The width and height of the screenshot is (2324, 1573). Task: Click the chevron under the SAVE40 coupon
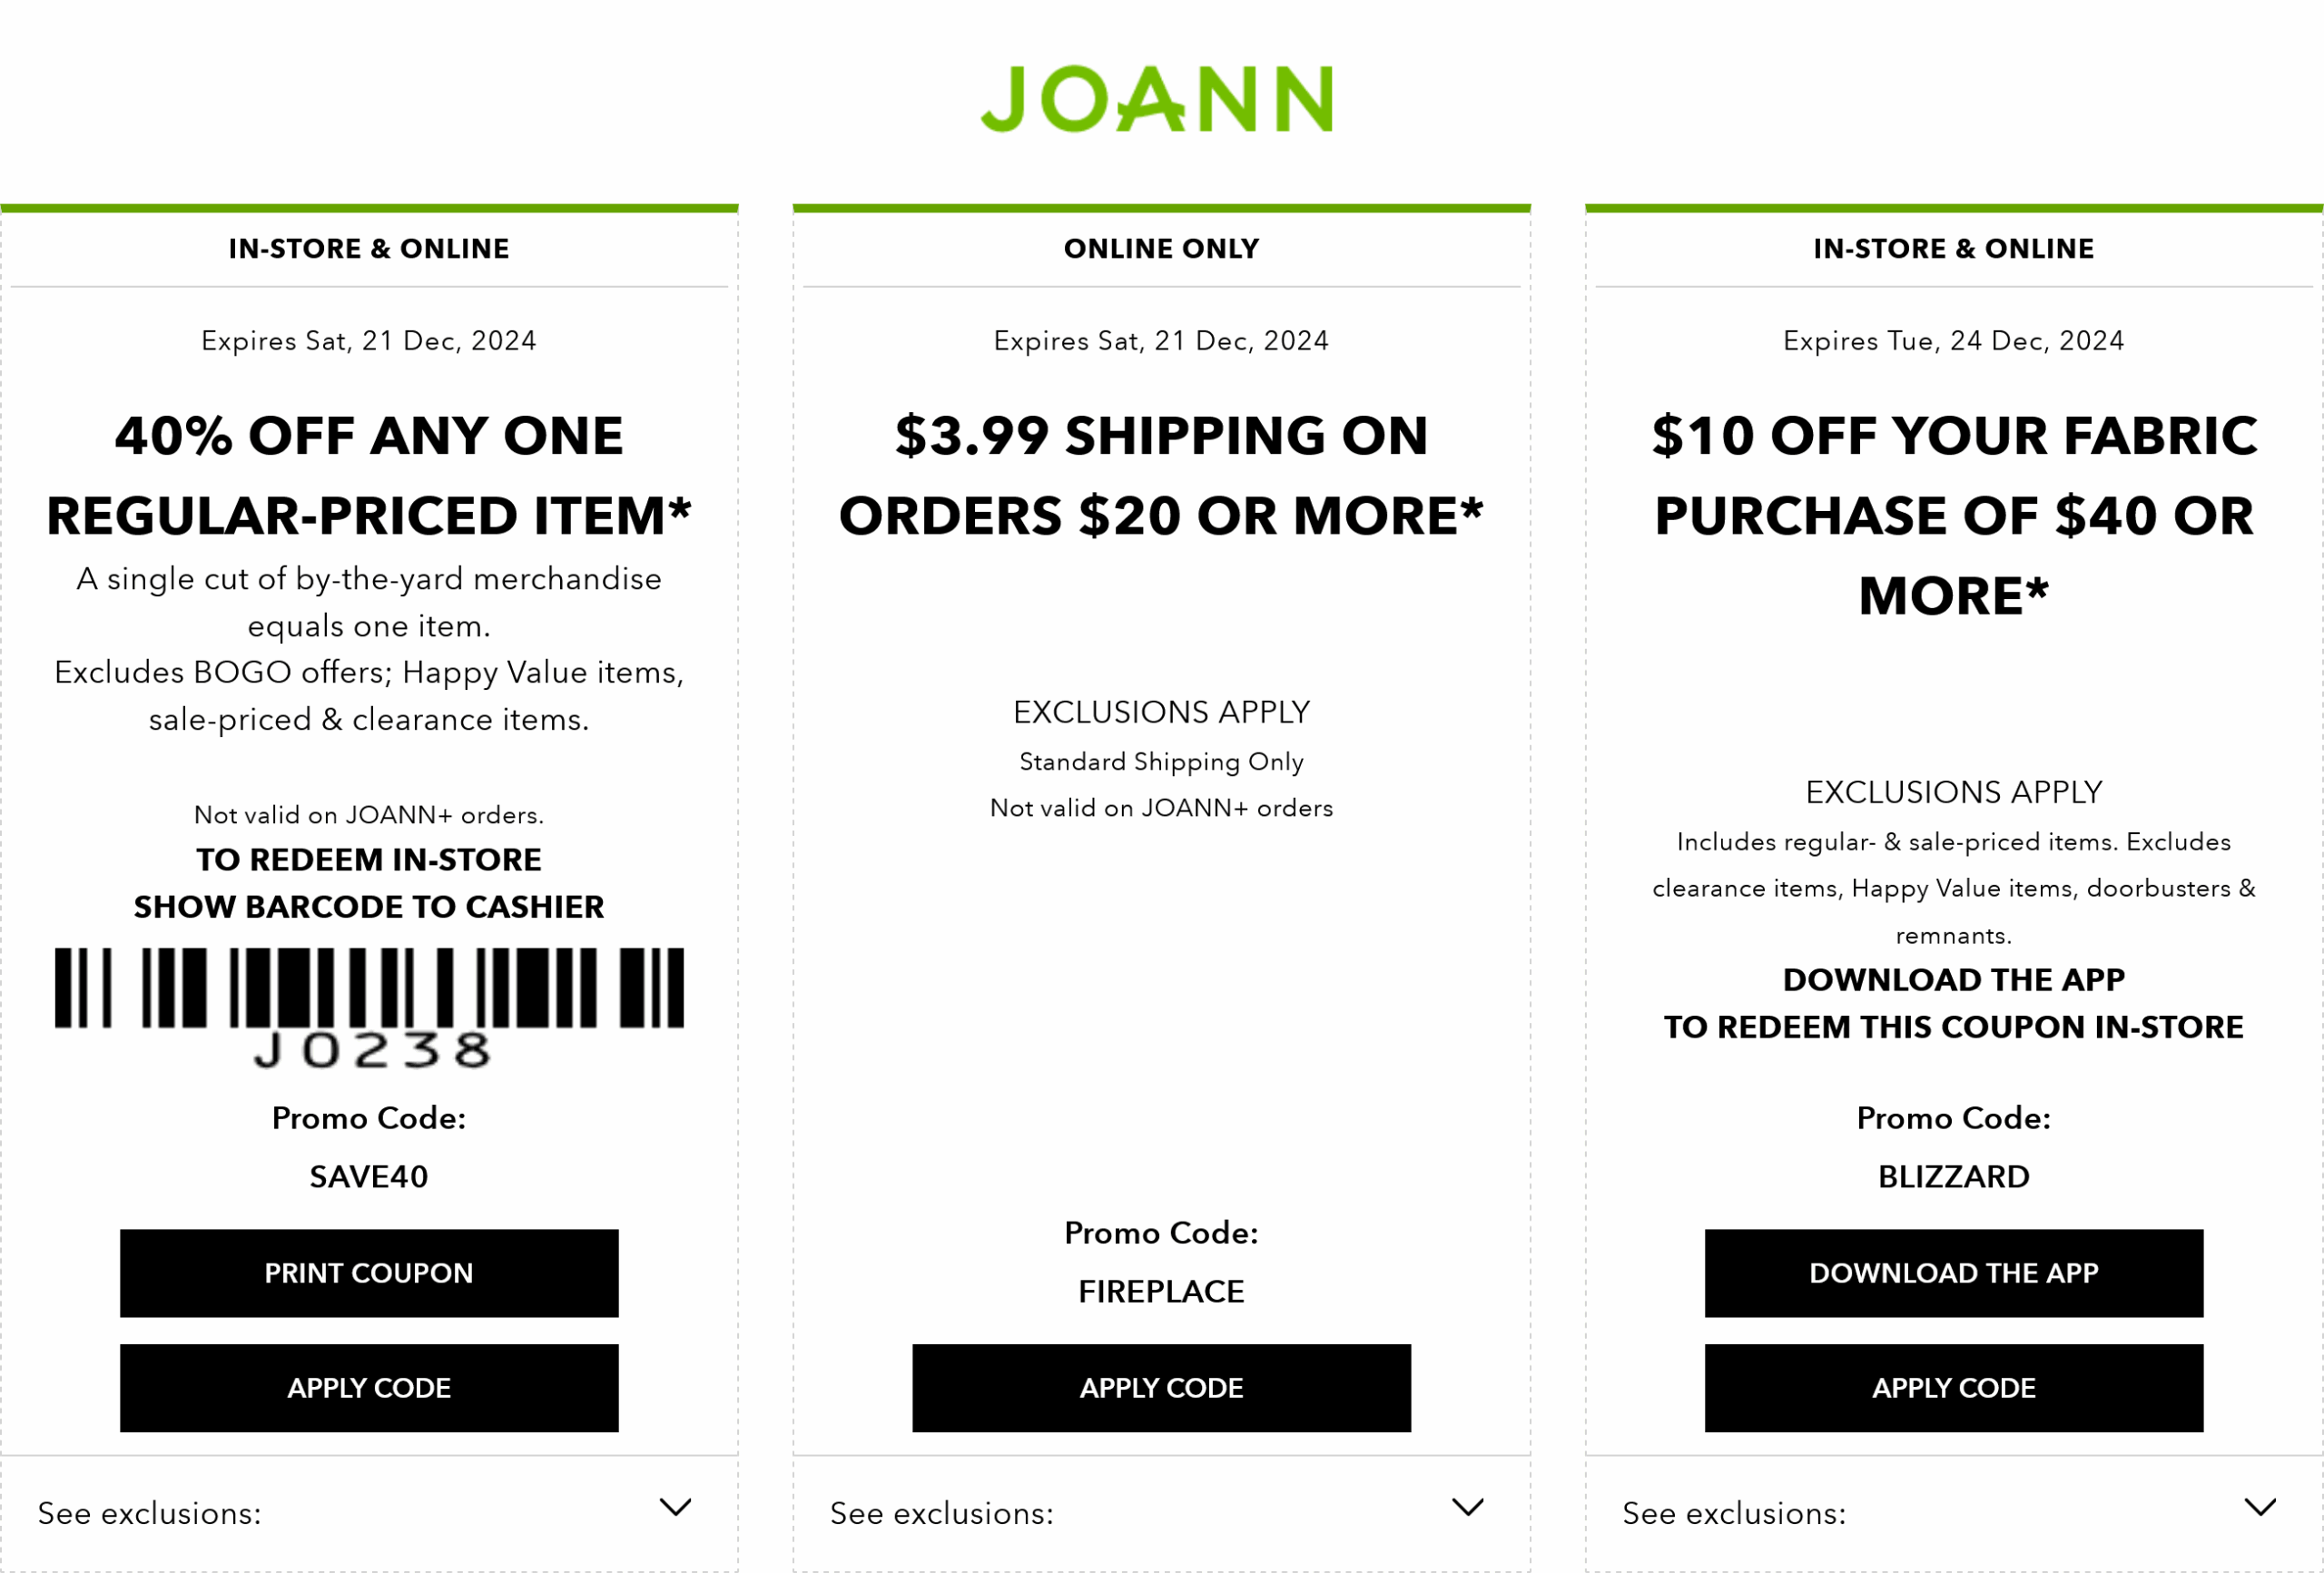click(x=676, y=1507)
